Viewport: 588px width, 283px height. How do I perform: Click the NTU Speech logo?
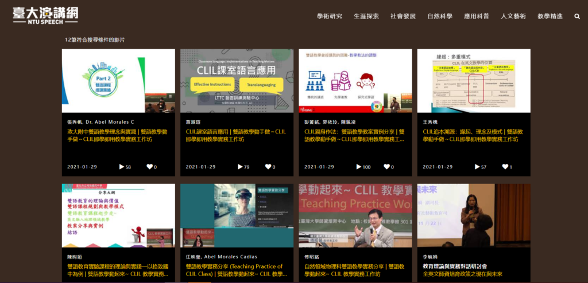pos(45,15)
